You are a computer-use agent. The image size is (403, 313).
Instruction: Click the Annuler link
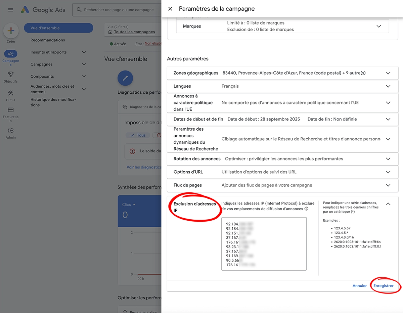pyautogui.click(x=359, y=285)
